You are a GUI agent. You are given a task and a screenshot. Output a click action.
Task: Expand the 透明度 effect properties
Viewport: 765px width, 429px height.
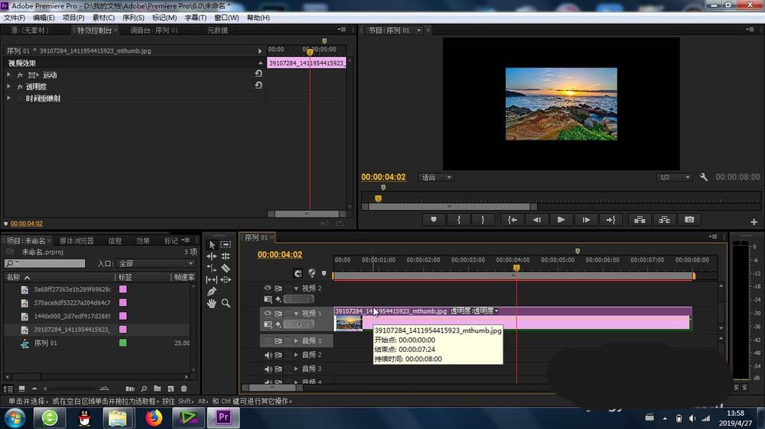(x=8, y=86)
